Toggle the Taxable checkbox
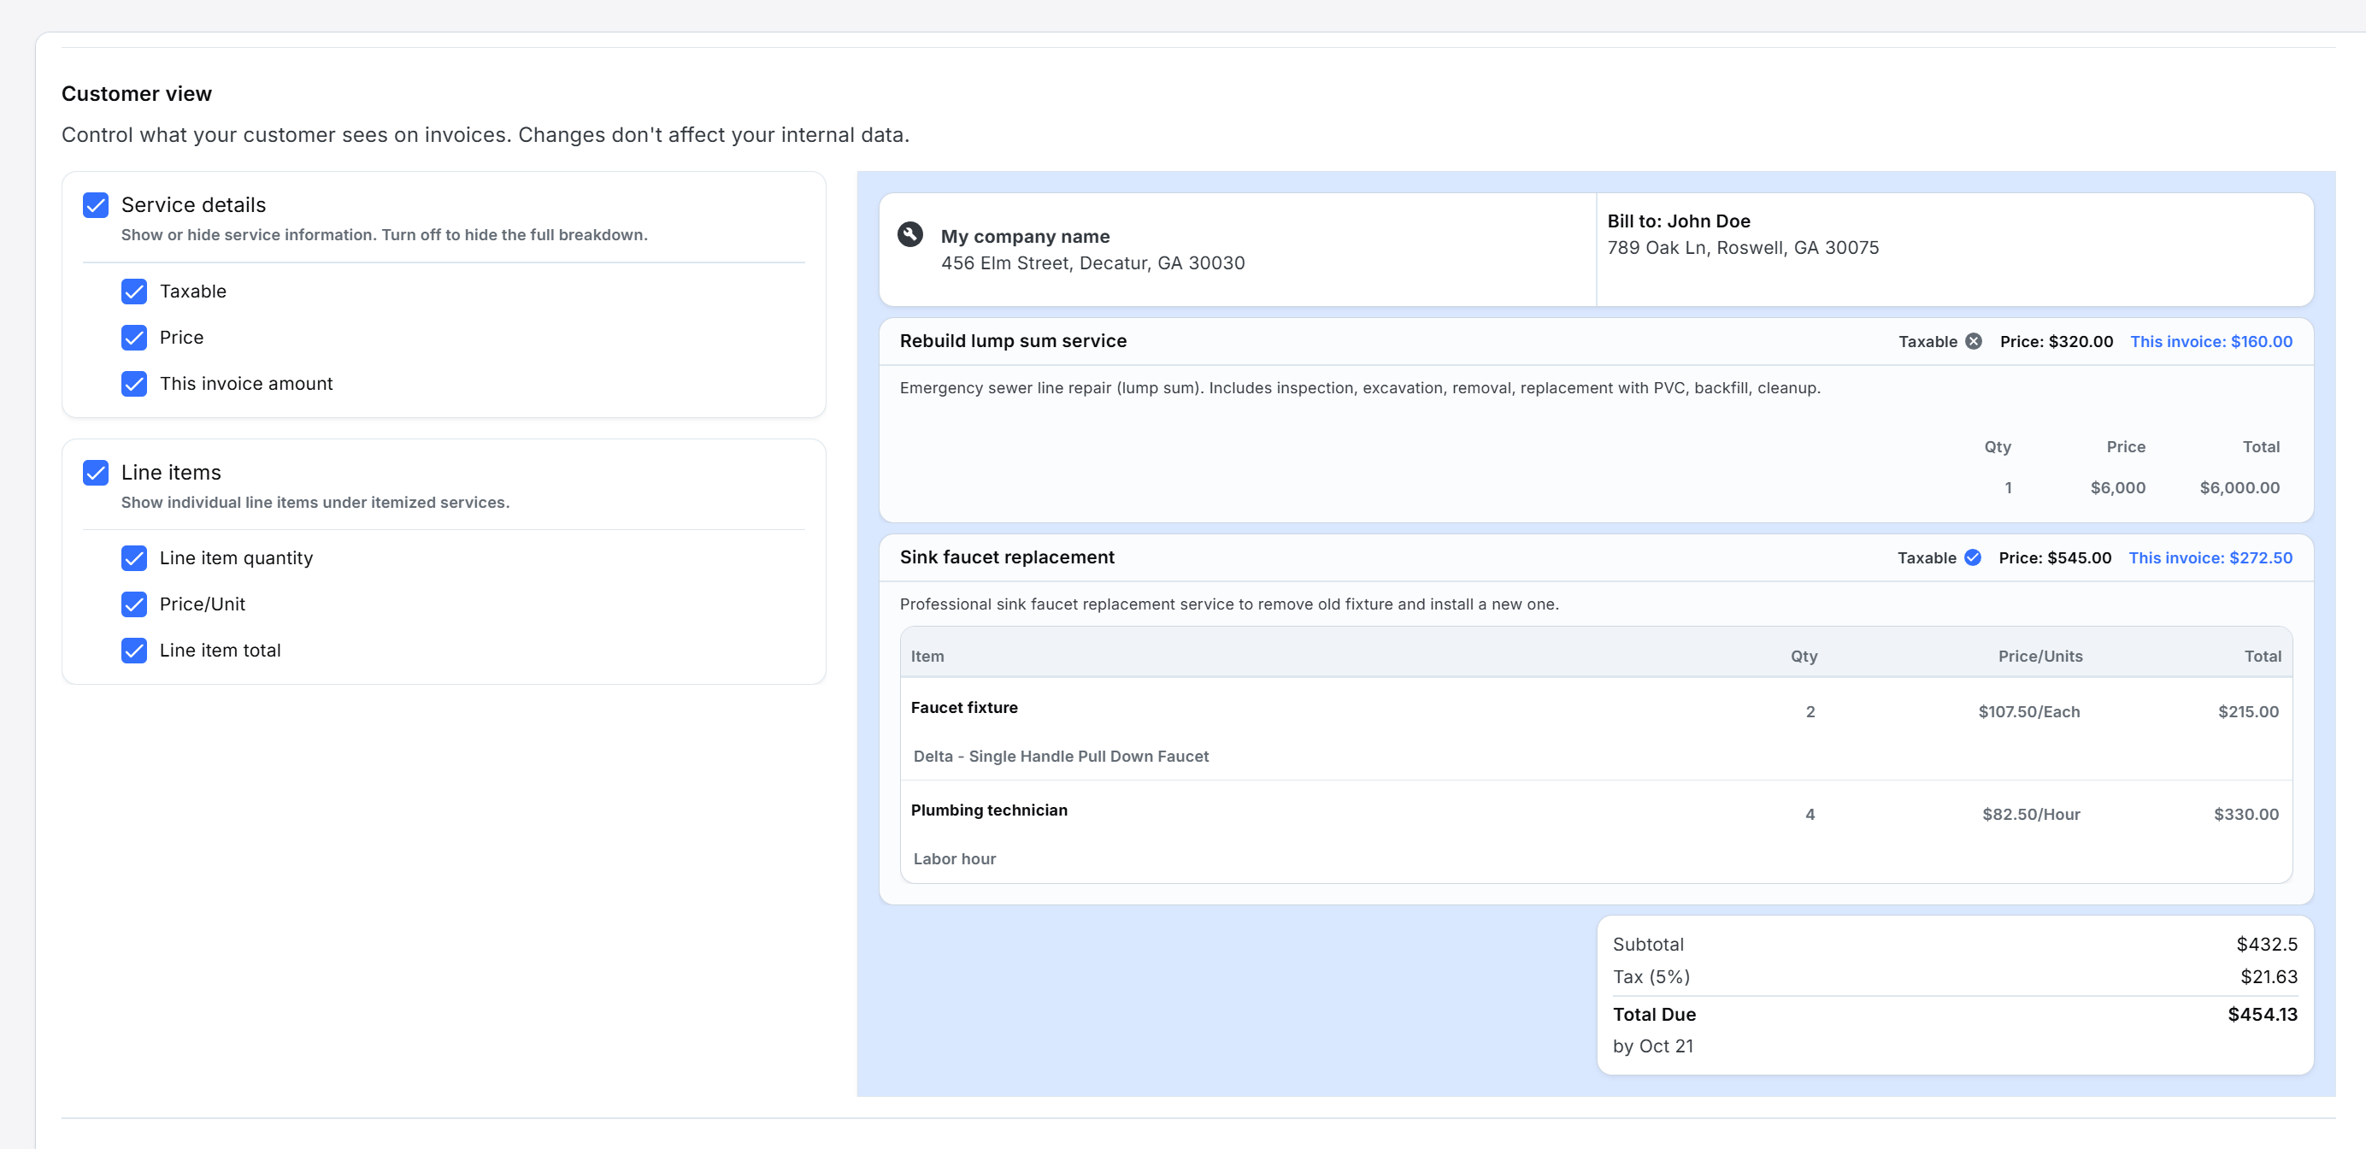The height and width of the screenshot is (1149, 2366). pos(134,292)
